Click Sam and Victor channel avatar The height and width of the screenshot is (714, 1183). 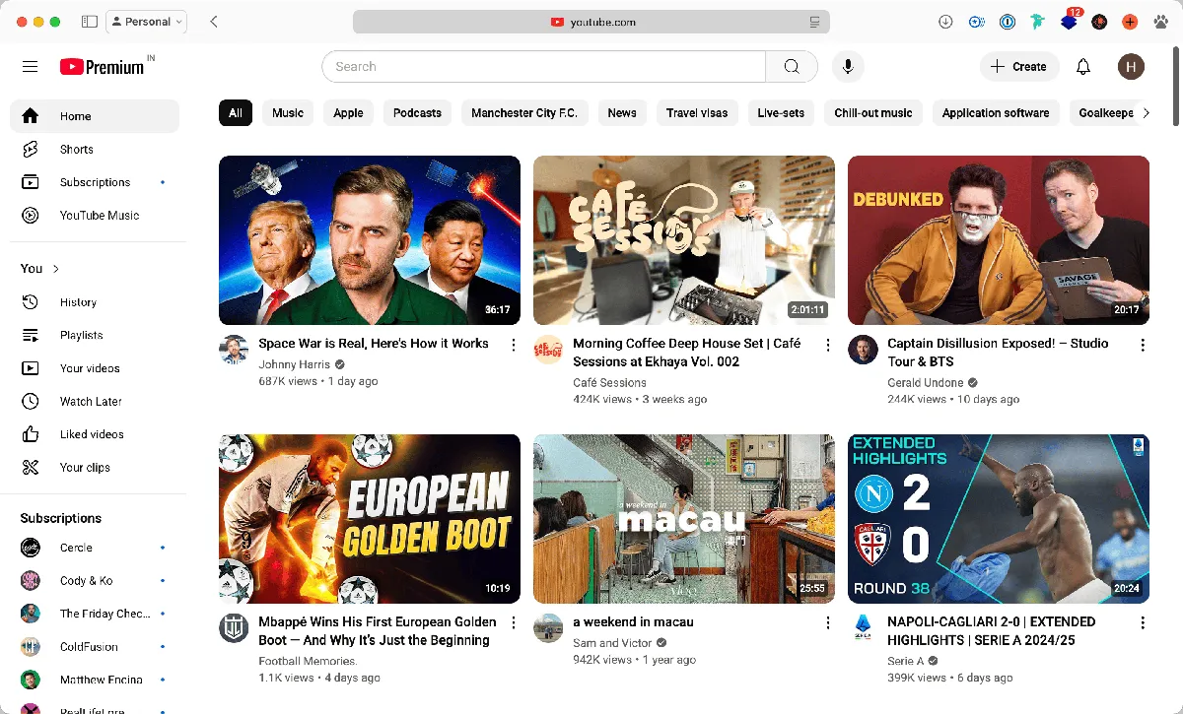click(548, 628)
